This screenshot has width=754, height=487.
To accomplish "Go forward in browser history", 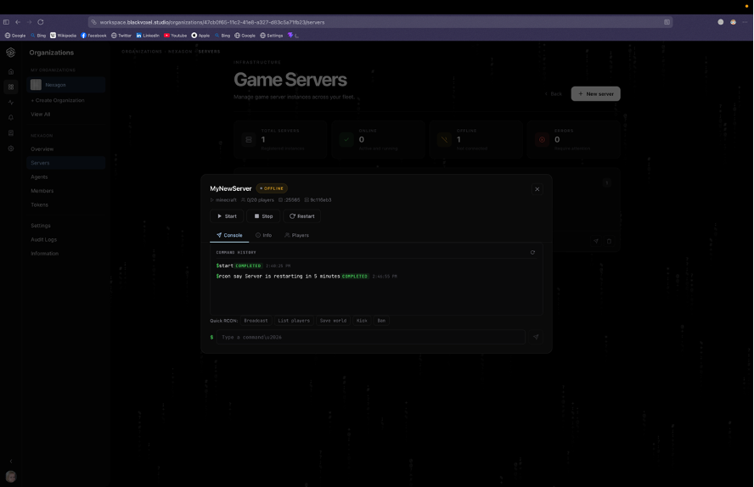I will pos(29,22).
